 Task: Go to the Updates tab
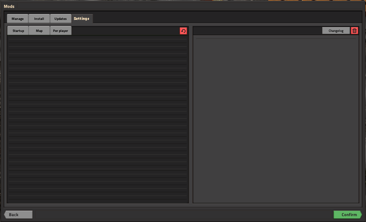point(61,19)
